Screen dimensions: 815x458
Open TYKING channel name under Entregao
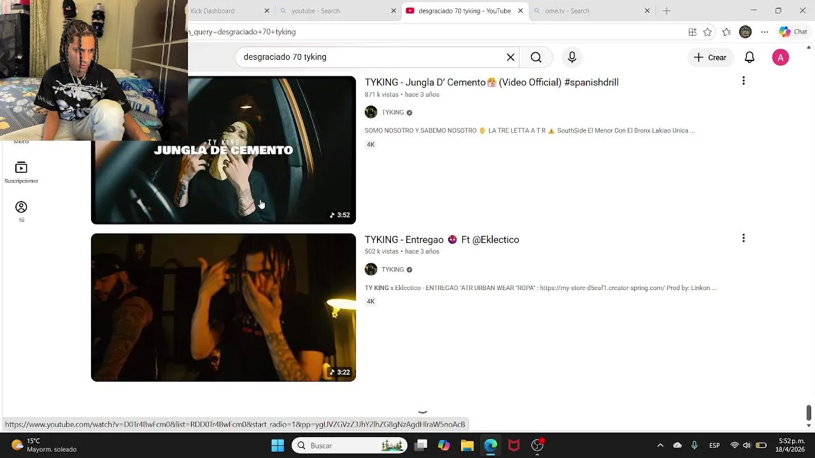393,270
